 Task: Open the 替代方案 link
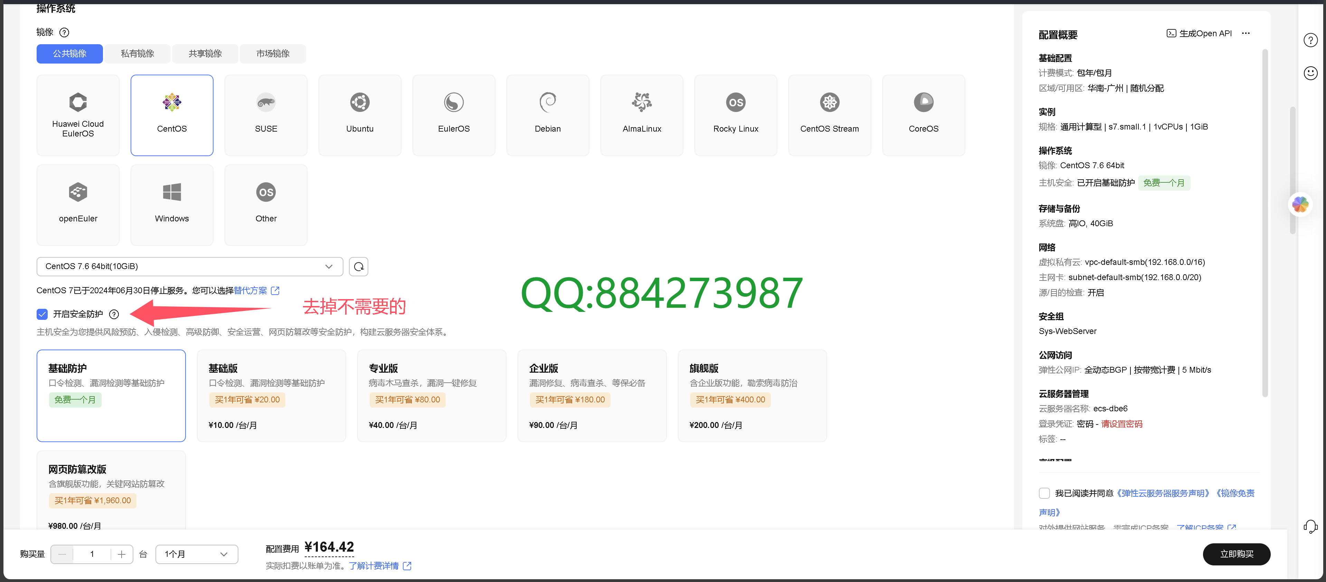point(250,291)
